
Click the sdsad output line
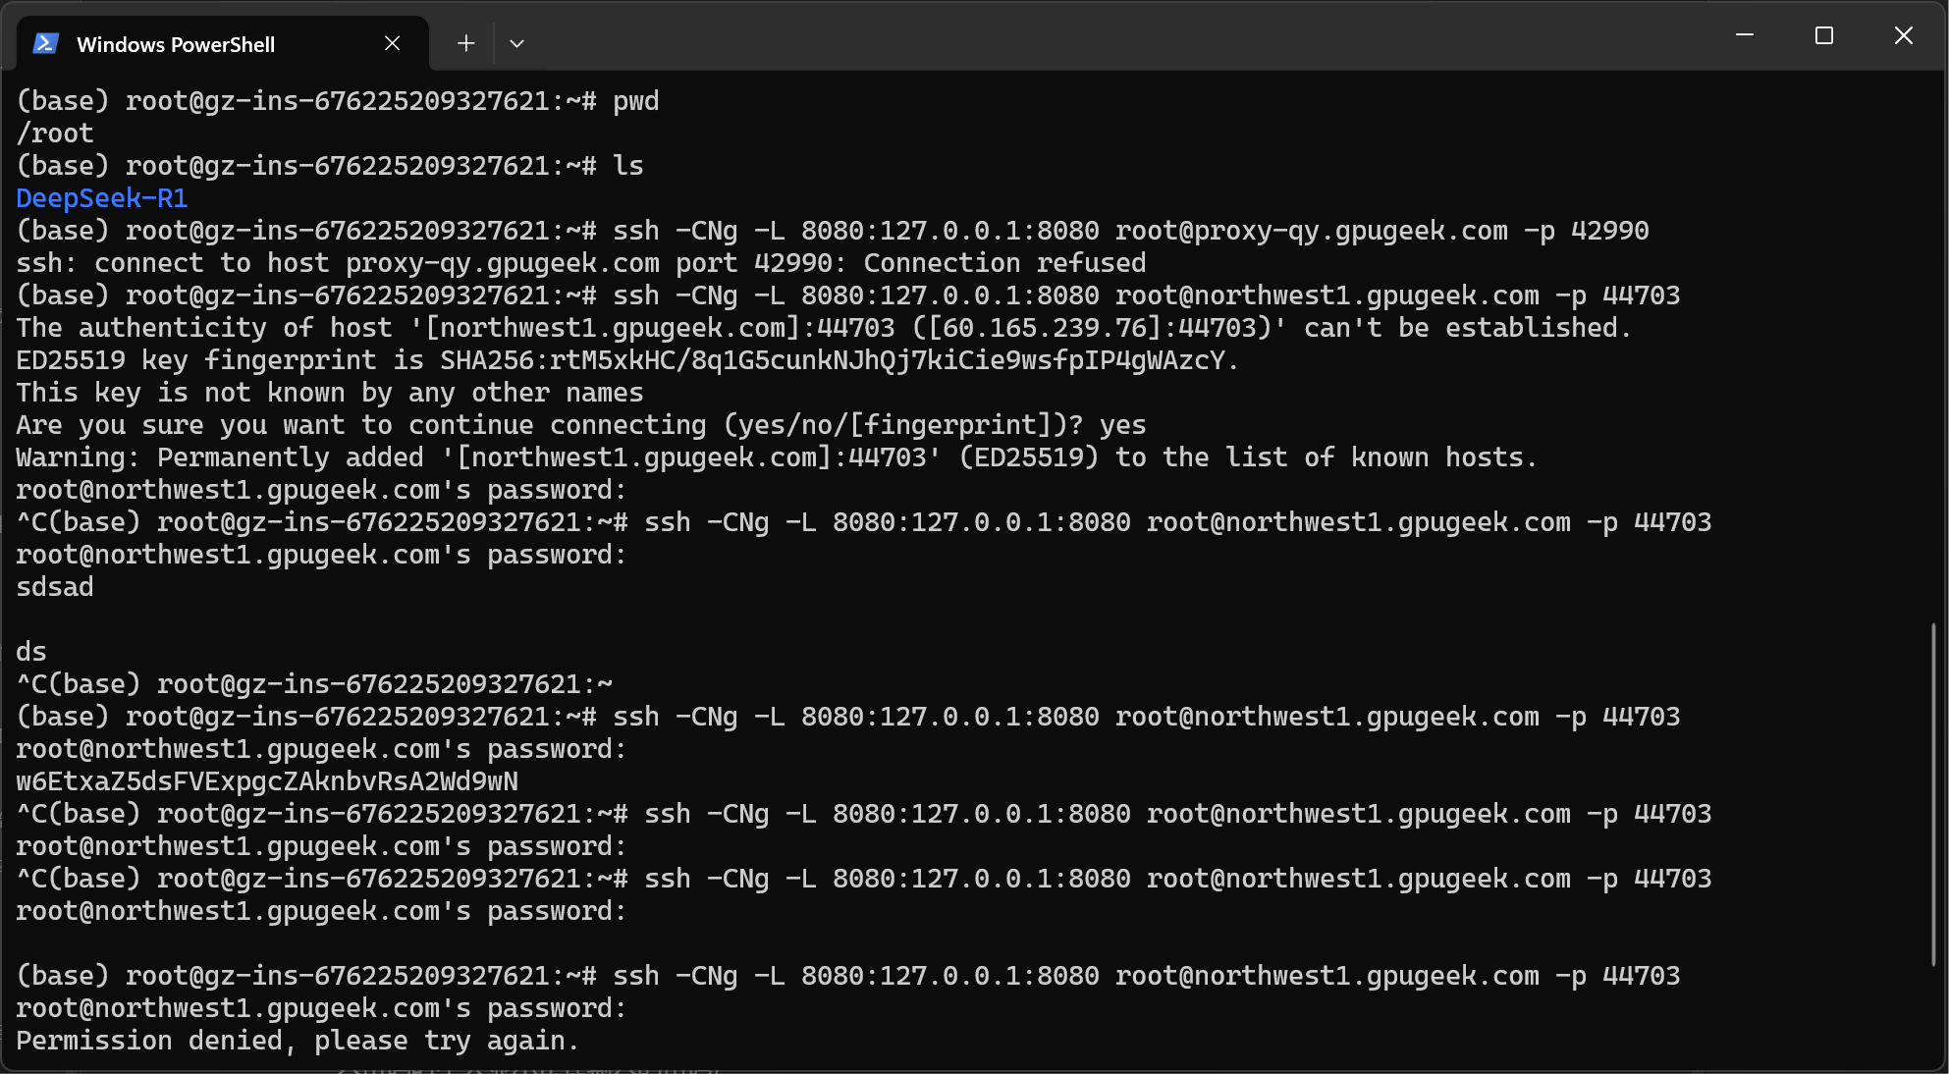pos(55,587)
